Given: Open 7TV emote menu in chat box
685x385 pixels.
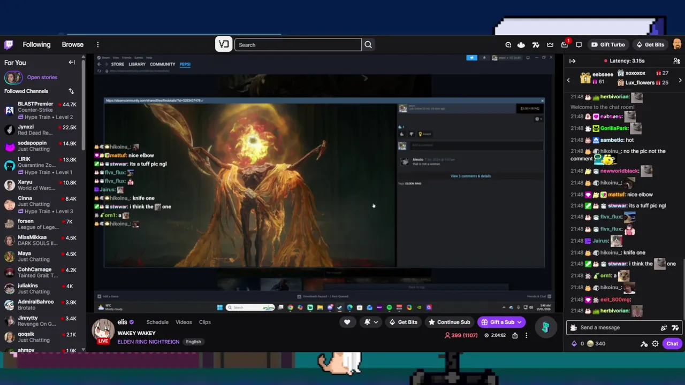Looking at the screenshot, I should [x=675, y=328].
